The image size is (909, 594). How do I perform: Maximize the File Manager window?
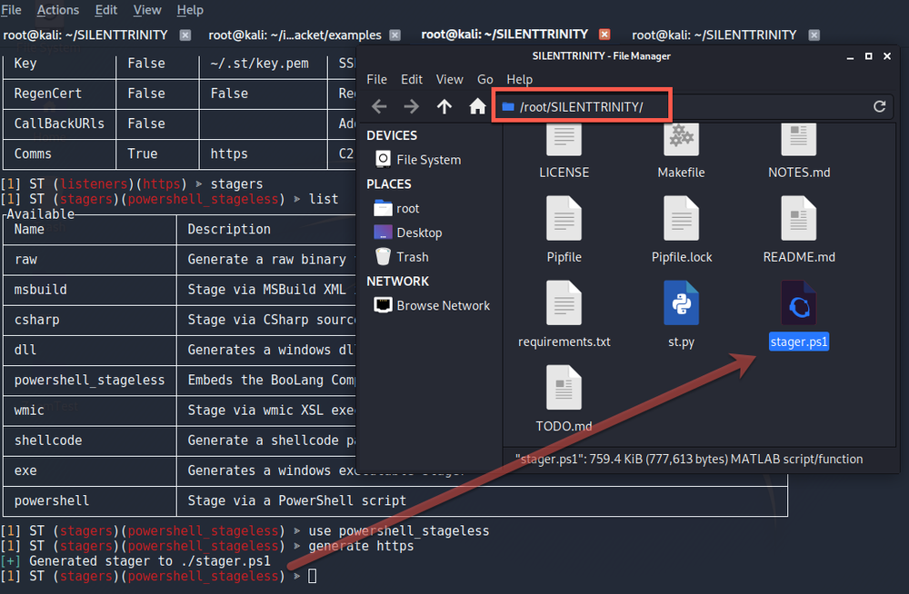pyautogui.click(x=868, y=56)
